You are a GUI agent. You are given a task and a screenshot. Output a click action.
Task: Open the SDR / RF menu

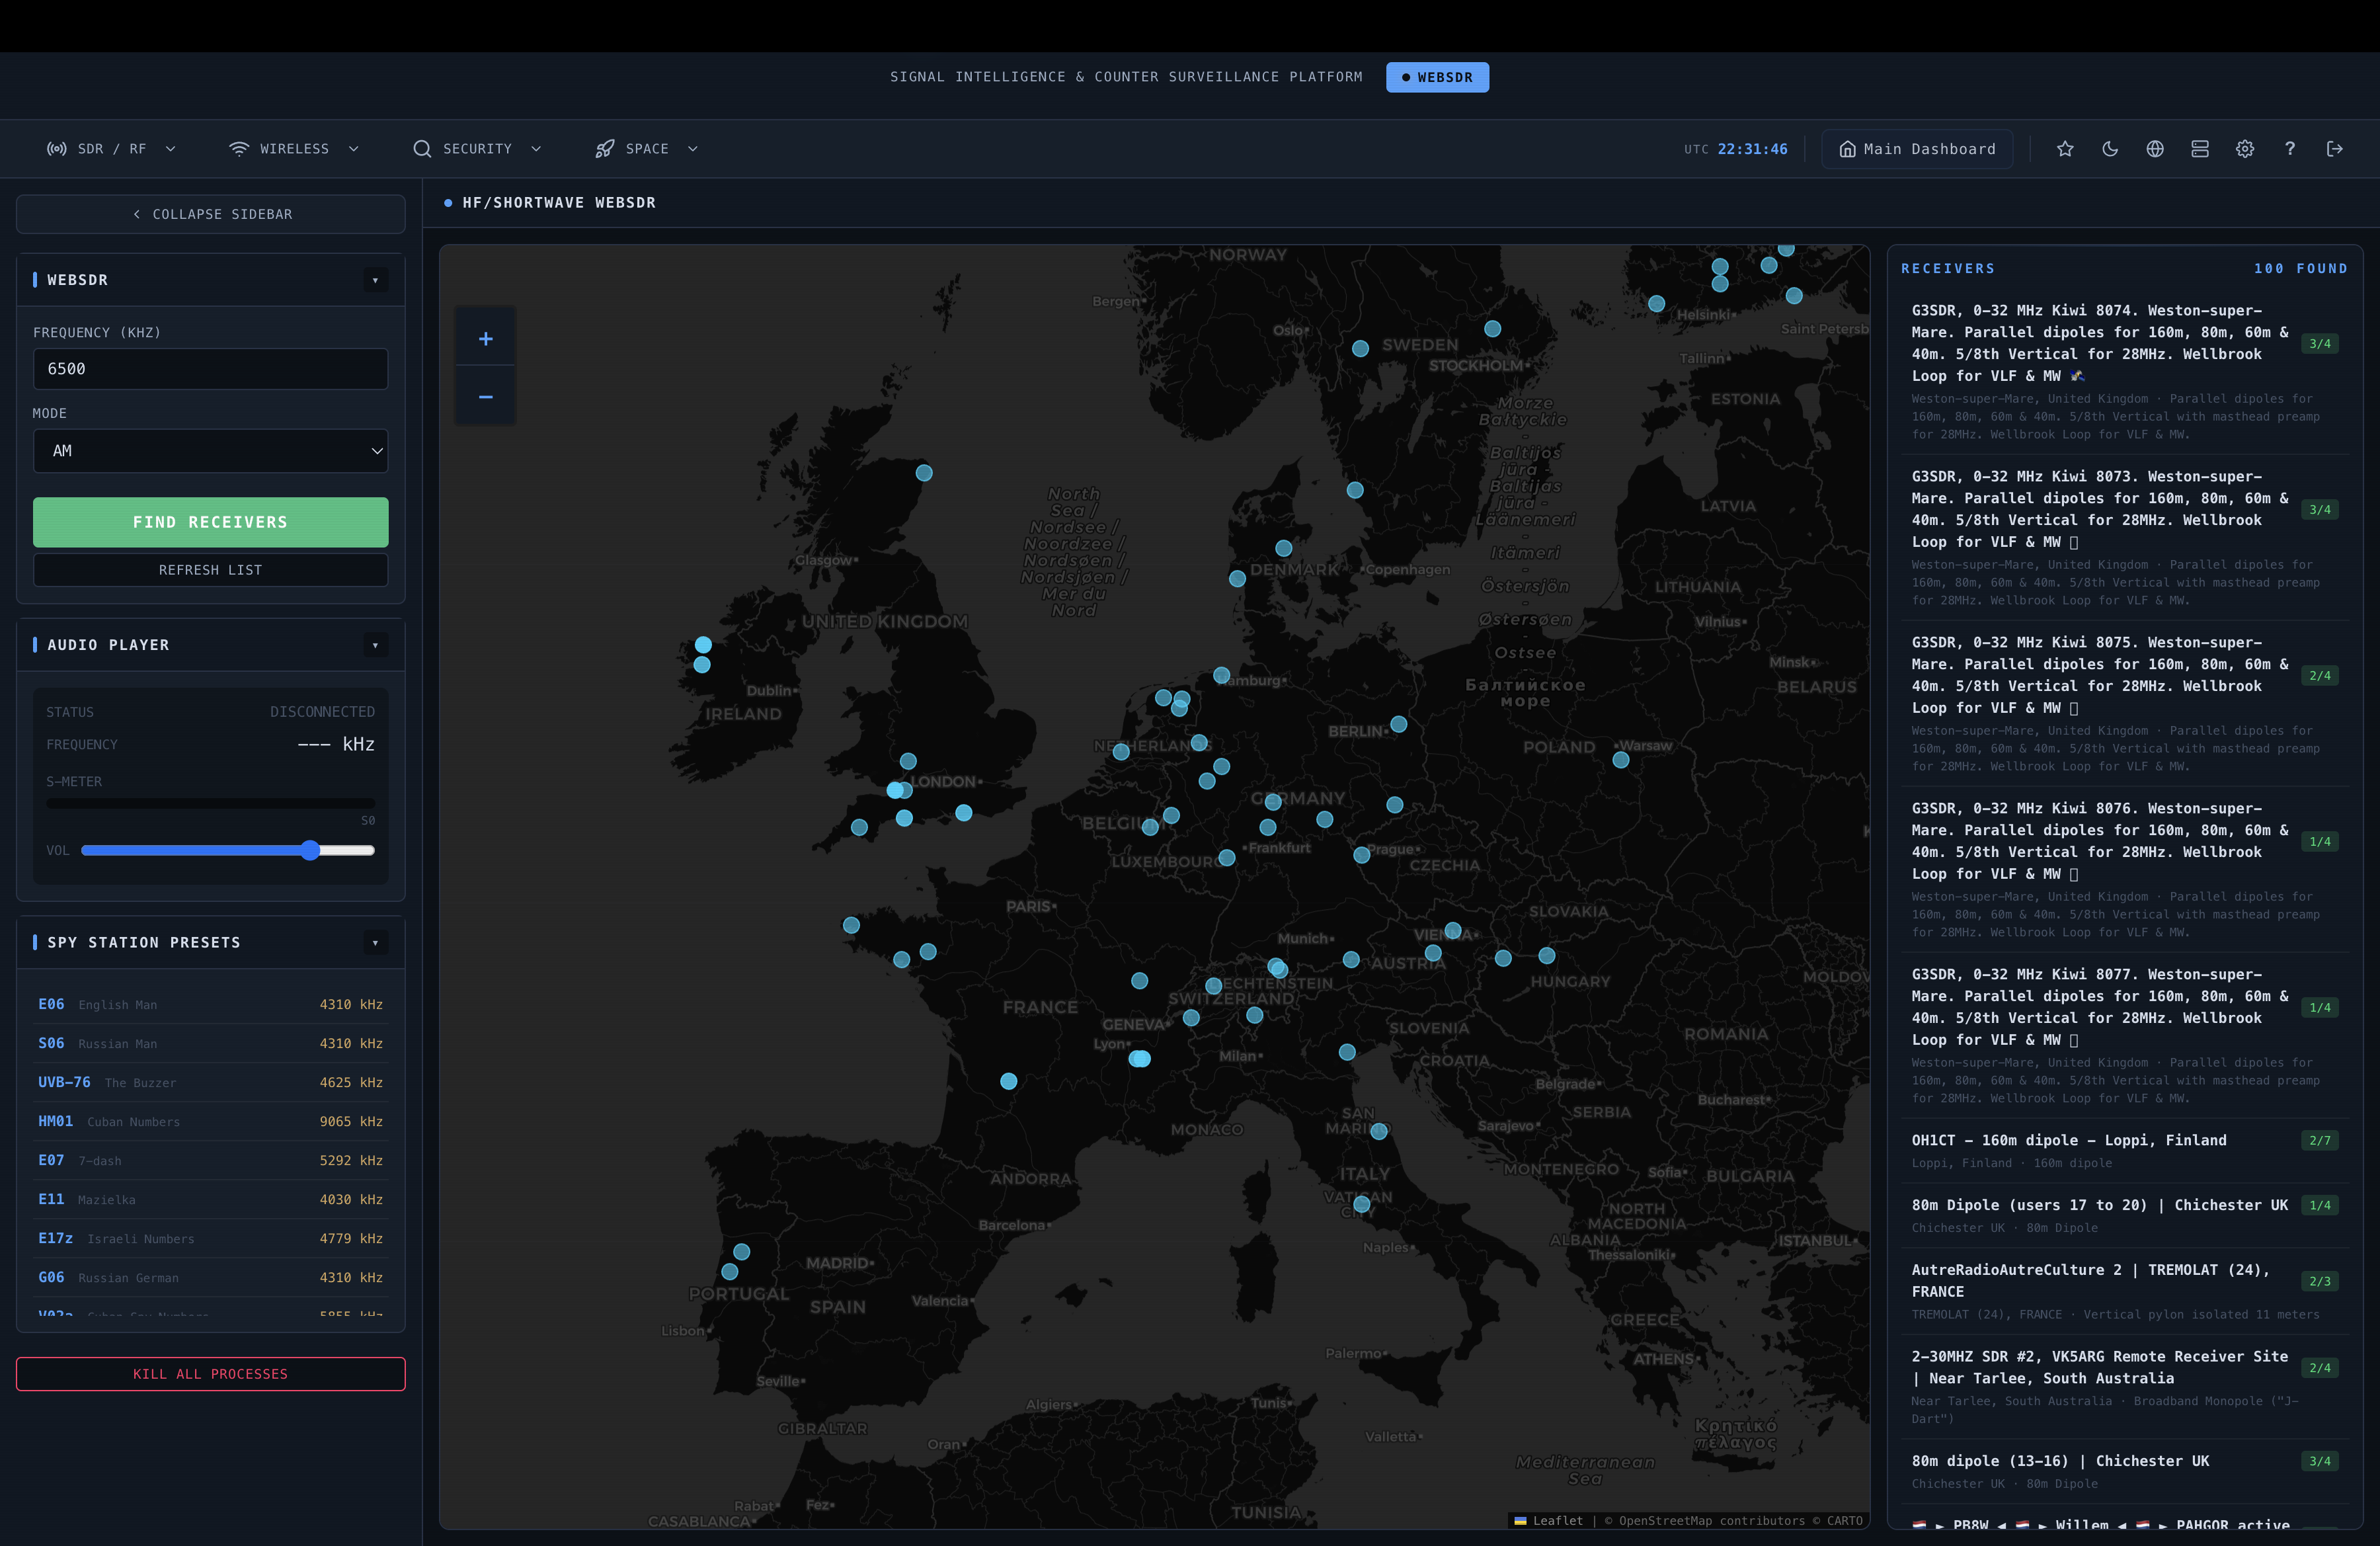tap(111, 149)
